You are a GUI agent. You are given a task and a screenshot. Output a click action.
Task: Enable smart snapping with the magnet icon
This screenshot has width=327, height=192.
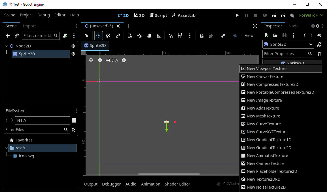coord(170,36)
